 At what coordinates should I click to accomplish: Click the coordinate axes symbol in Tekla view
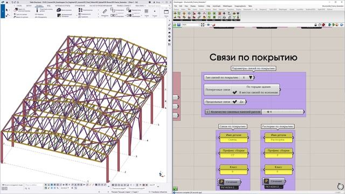point(162,174)
